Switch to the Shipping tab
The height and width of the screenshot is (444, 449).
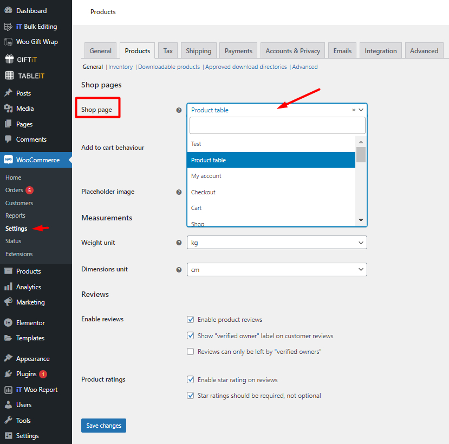point(198,51)
